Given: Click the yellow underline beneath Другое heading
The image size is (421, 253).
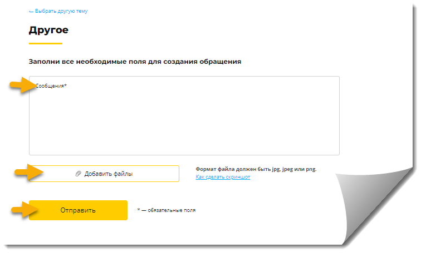Looking at the screenshot, I should coord(46,43).
